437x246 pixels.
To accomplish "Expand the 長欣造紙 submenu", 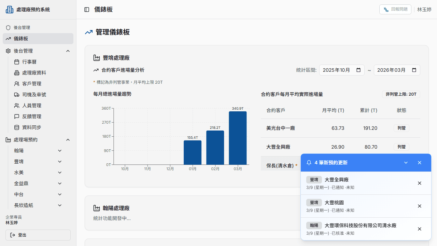I will pyautogui.click(x=60, y=205).
